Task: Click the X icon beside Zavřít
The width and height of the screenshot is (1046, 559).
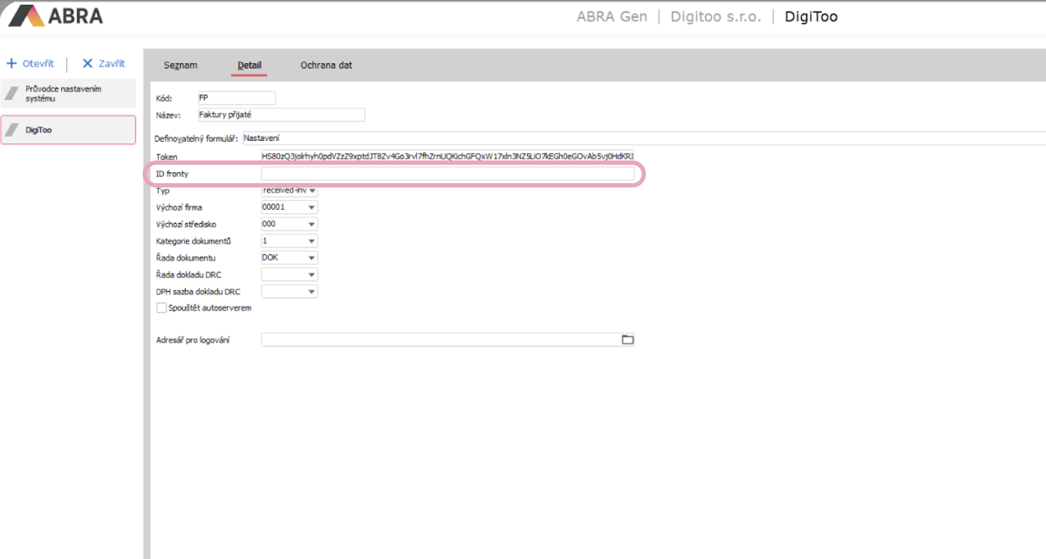Action: pos(87,64)
